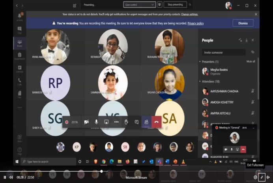Select Megha Kwatra in People list
Viewport: 273px width, 183px height.
(x=228, y=71)
